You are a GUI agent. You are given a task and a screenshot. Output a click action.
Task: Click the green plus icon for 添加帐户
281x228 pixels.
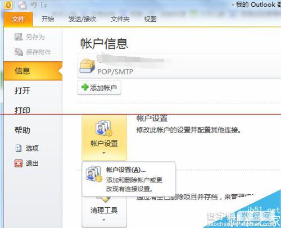pos(85,87)
